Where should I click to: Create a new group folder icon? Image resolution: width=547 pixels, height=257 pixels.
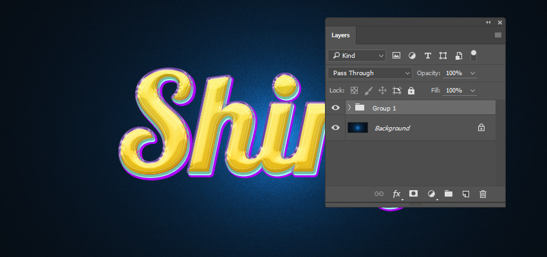[x=449, y=193]
